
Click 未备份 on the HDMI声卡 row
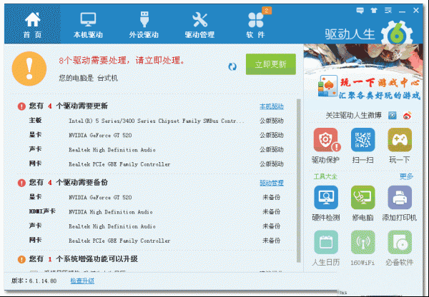pyautogui.click(x=272, y=212)
